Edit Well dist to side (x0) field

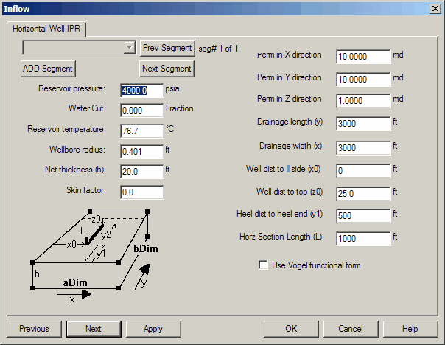point(363,170)
